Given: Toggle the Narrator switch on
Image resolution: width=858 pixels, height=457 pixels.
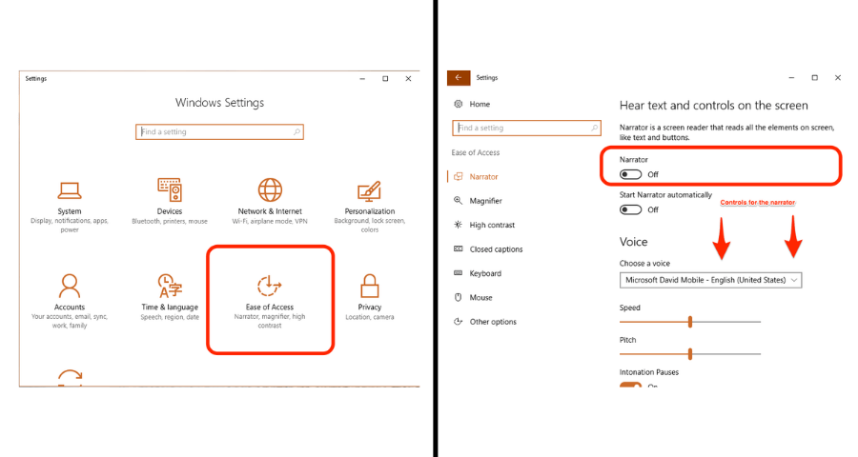Looking at the screenshot, I should [x=630, y=174].
